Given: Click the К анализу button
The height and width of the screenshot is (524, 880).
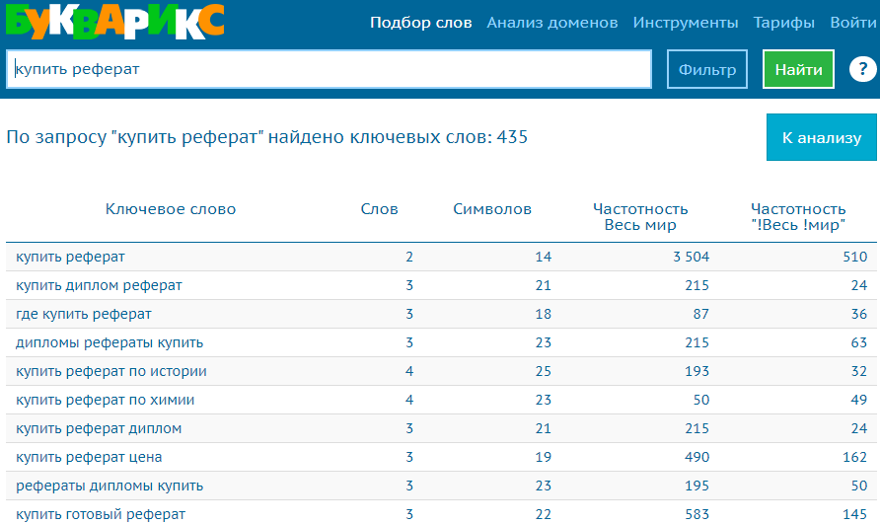Looking at the screenshot, I should pos(821,138).
